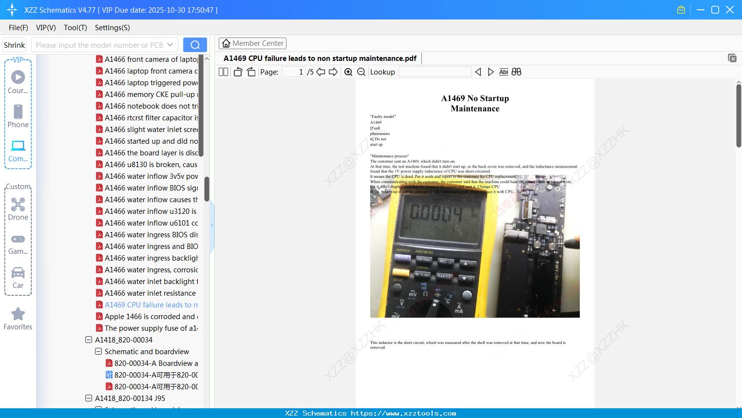Click the Lookup text field
The height and width of the screenshot is (418, 742).
pyautogui.click(x=435, y=72)
